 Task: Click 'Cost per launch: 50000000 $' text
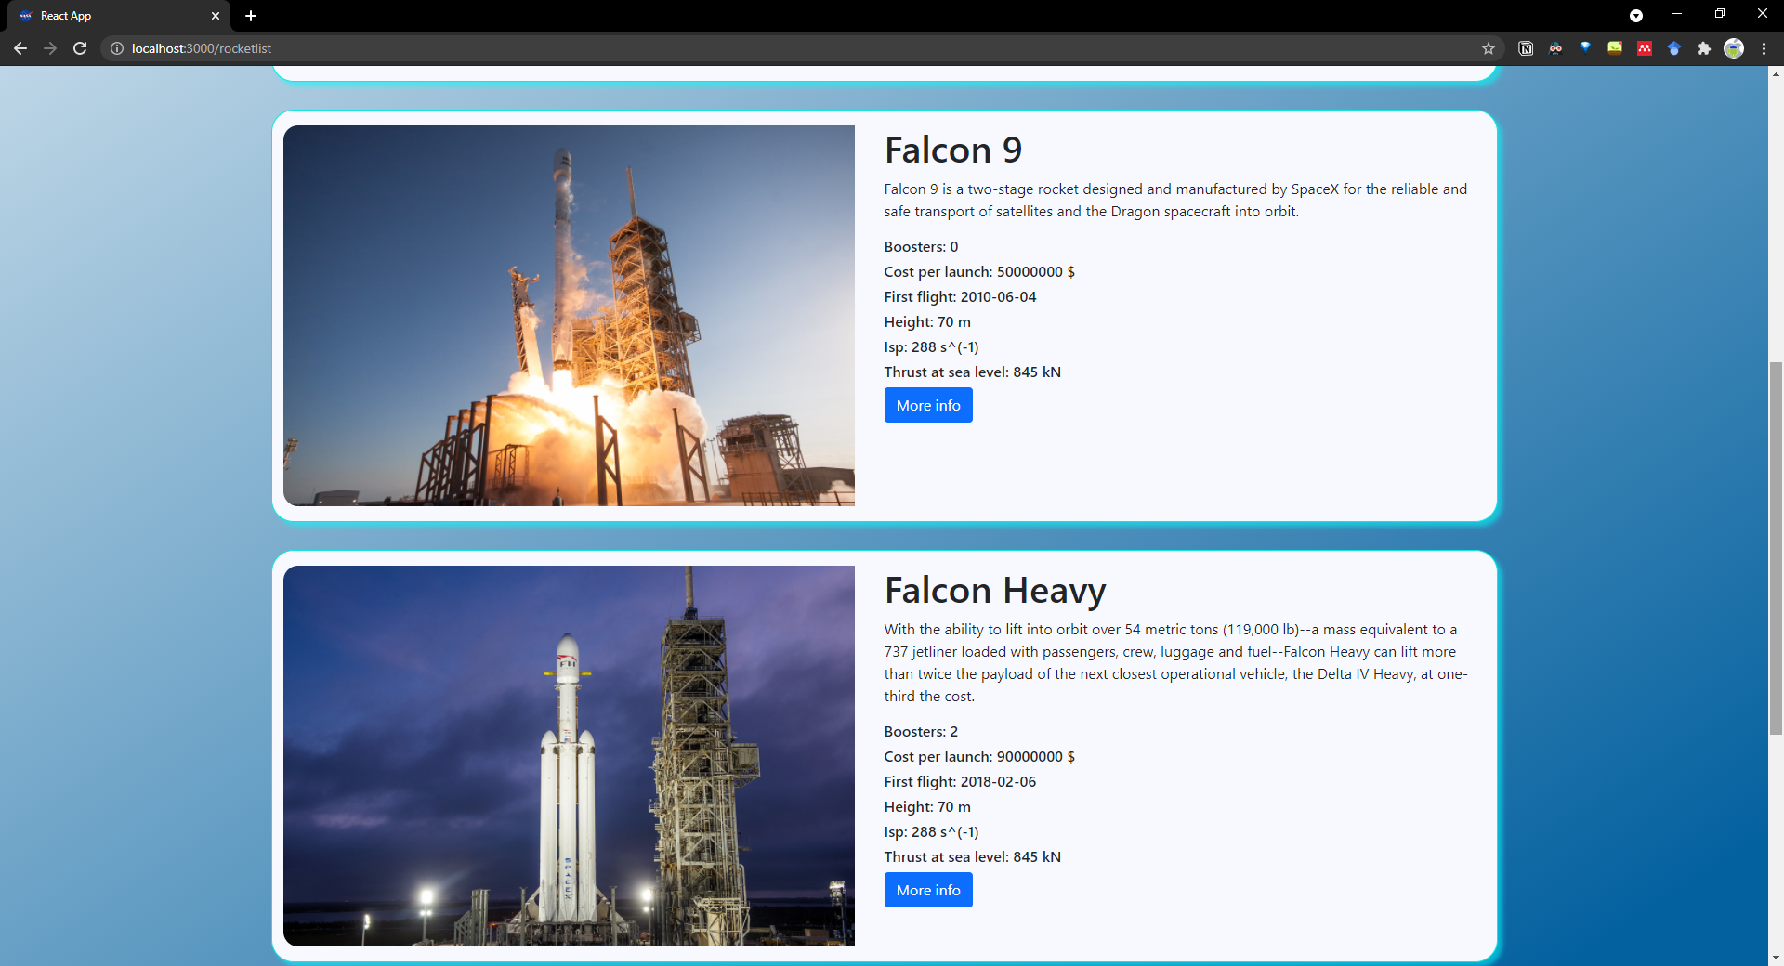click(x=979, y=271)
